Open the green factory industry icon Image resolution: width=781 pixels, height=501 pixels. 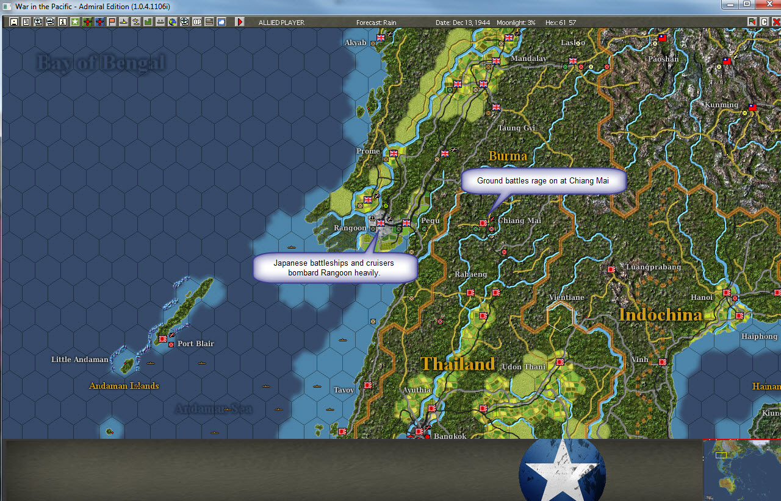(x=148, y=22)
